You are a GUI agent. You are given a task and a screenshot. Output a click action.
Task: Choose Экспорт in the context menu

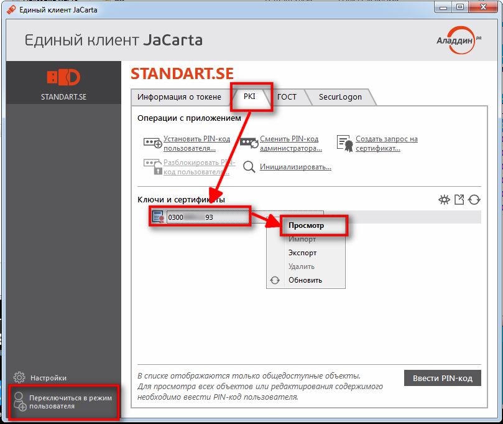tap(302, 253)
